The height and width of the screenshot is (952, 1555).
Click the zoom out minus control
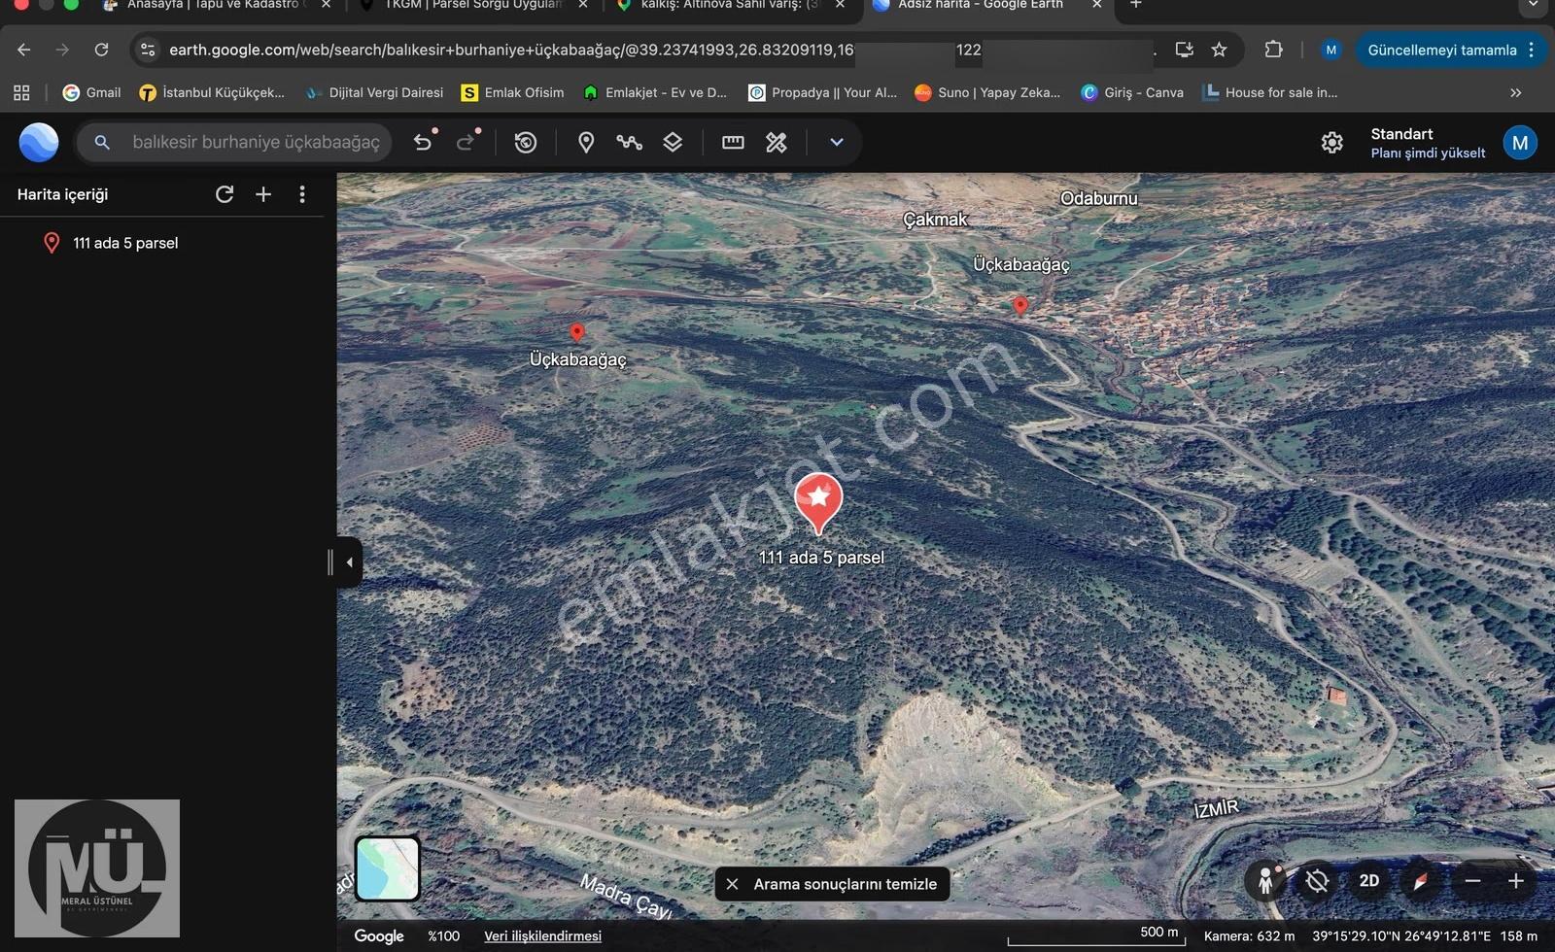pos(1472,881)
